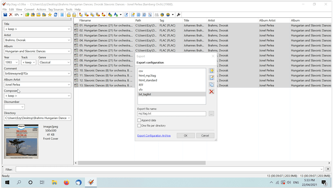
Task: Click the Save tag floppy disk icon
Action: pos(5,14)
